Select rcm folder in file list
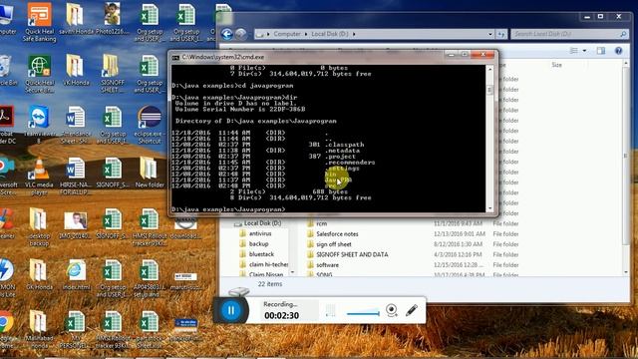Screen dimensions: 638x359 [321, 223]
